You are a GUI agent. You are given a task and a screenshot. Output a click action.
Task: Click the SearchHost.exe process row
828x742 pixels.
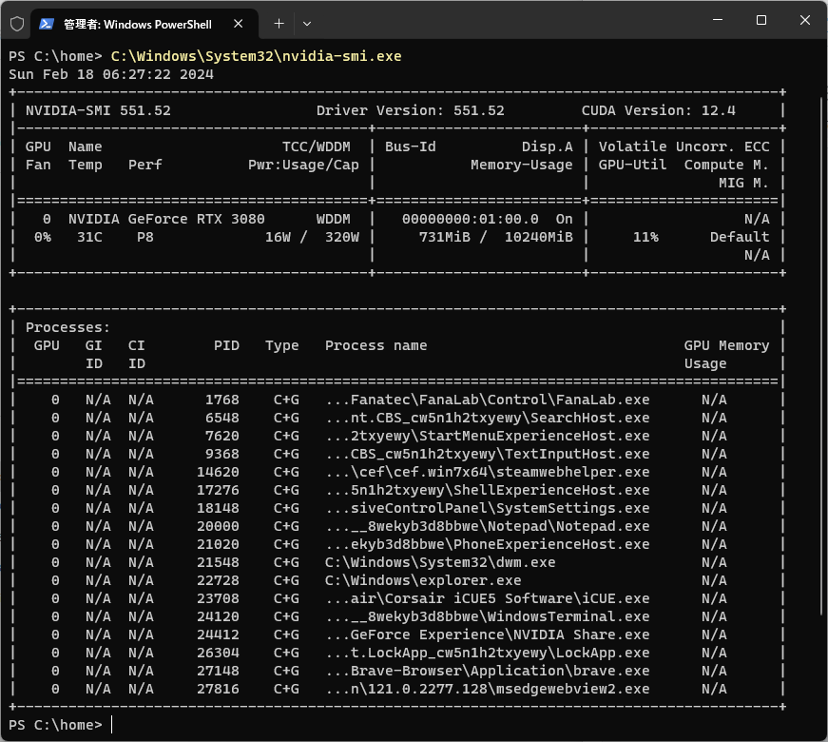pos(396,418)
